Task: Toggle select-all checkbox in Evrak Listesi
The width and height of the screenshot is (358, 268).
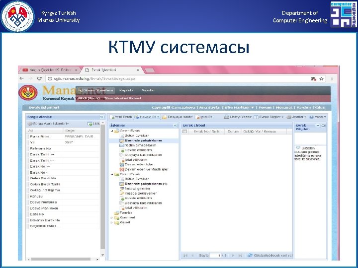Action: point(184,132)
